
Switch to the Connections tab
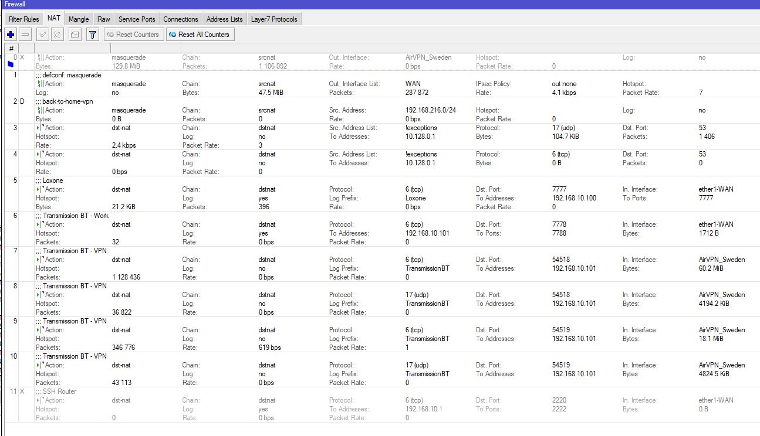181,19
